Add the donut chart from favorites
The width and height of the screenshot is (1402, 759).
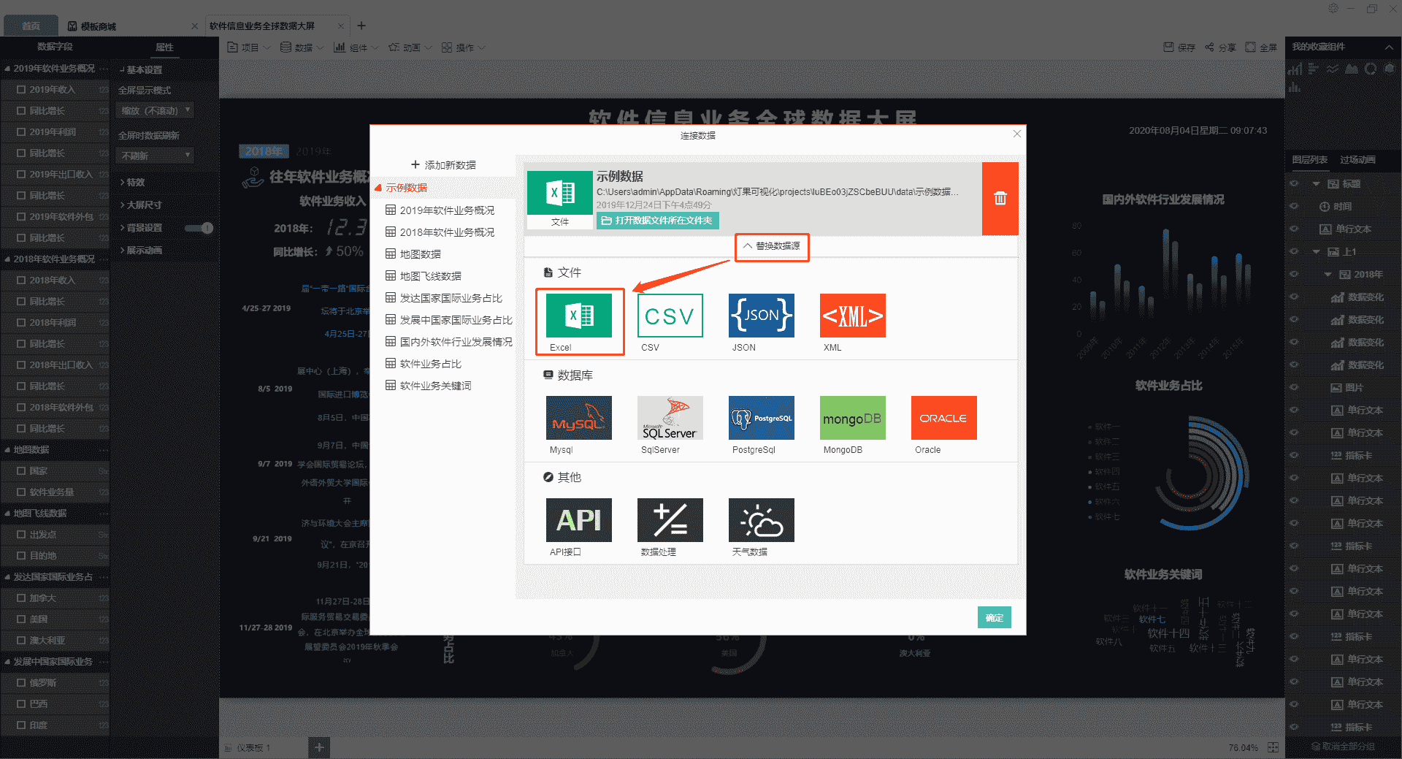pyautogui.click(x=1371, y=69)
